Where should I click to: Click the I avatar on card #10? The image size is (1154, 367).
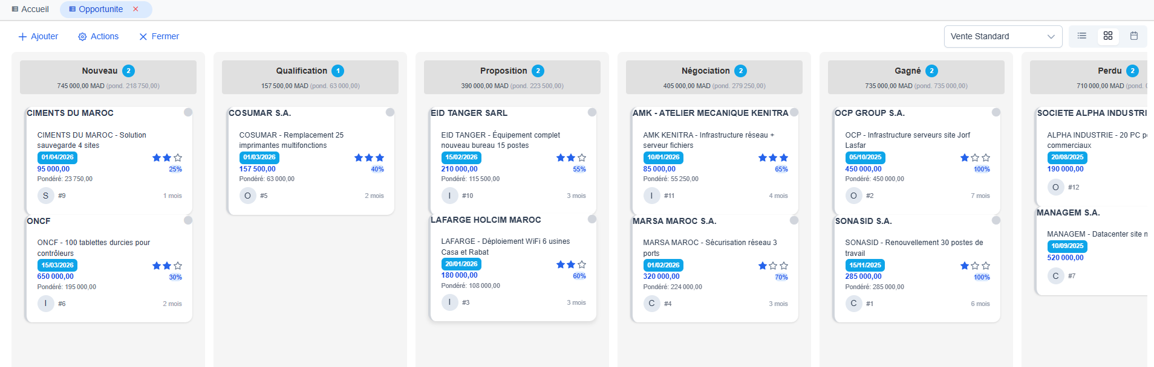click(450, 196)
